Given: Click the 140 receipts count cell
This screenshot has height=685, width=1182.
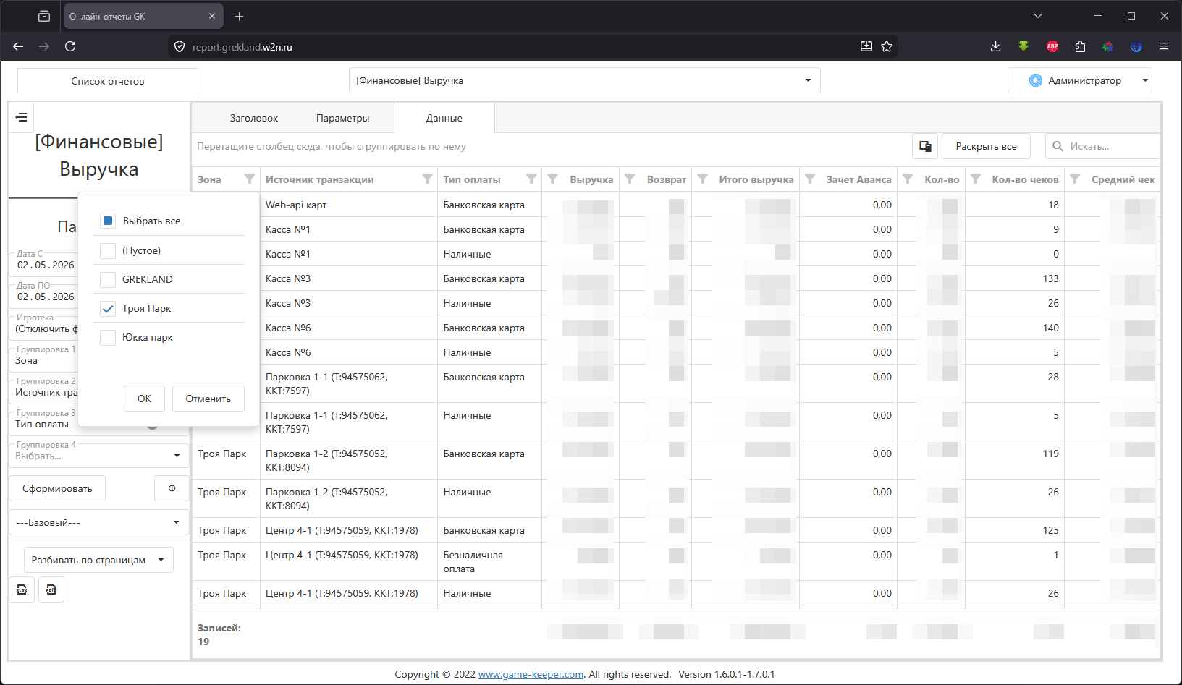Looking at the screenshot, I should coord(1014,328).
